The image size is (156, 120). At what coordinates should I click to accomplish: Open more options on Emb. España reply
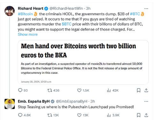pyautogui.click(x=146, y=102)
